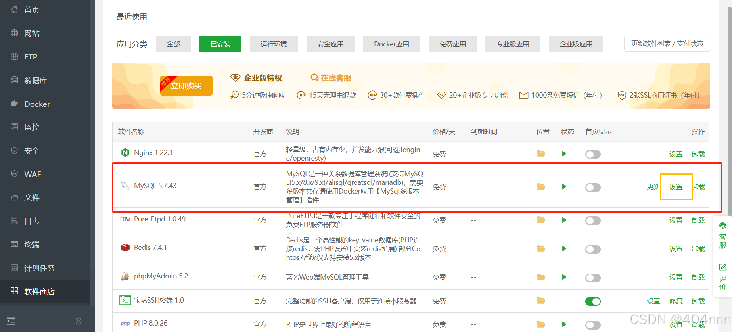Open 宝塔SSH终端 设置 link
This screenshot has width=732, height=332.
click(653, 301)
